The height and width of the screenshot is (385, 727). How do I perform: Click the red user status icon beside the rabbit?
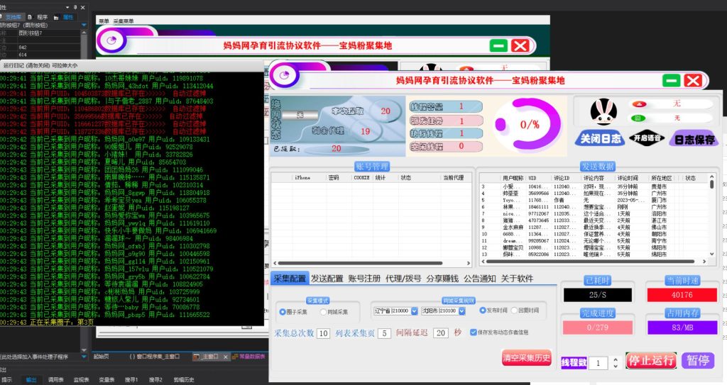click(638, 104)
